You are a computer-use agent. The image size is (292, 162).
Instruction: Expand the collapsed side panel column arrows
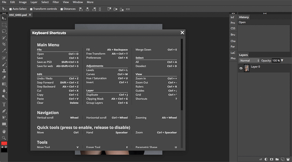[x=233, y=13]
